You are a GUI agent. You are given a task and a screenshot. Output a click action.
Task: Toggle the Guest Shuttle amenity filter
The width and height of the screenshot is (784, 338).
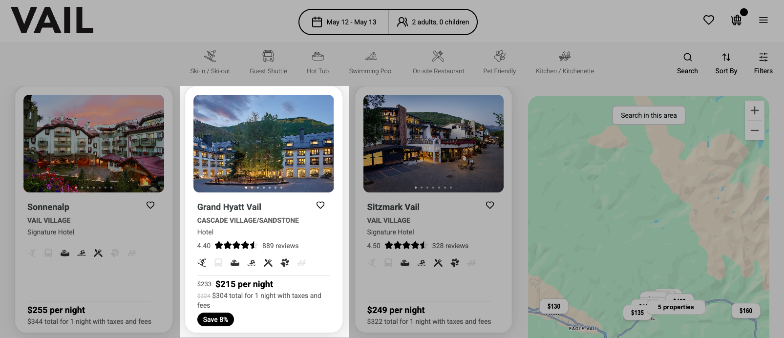tap(268, 62)
